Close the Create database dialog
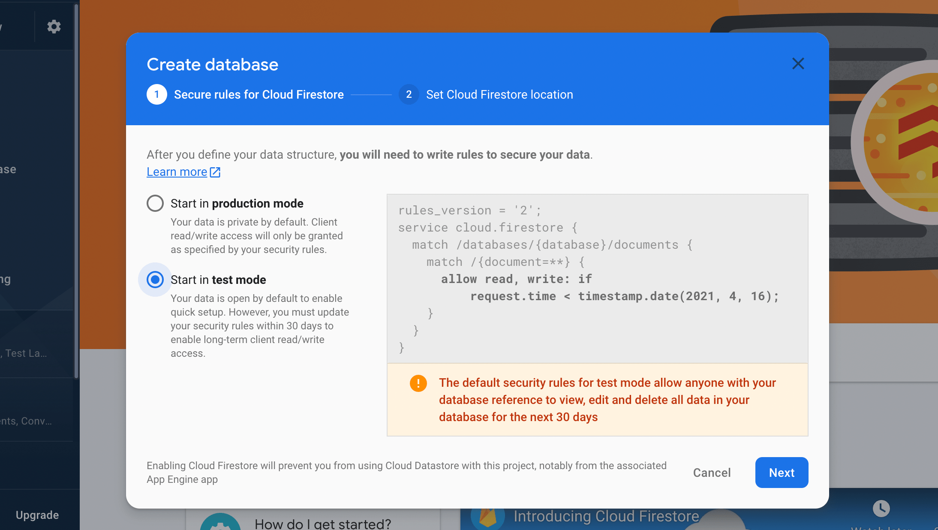This screenshot has width=938, height=530. [798, 63]
